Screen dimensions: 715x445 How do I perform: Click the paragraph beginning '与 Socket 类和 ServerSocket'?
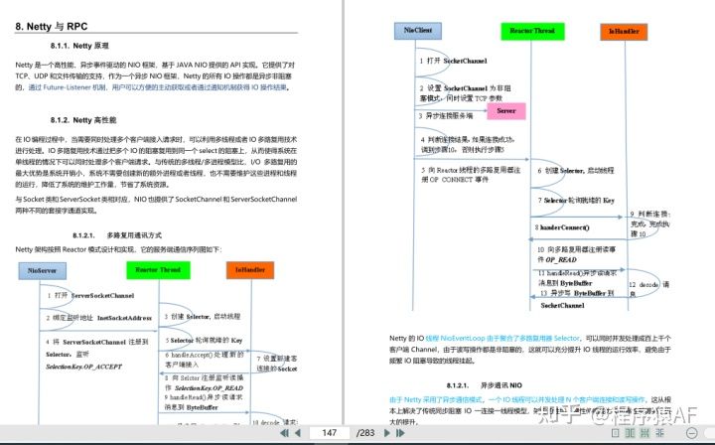[x=156, y=205]
